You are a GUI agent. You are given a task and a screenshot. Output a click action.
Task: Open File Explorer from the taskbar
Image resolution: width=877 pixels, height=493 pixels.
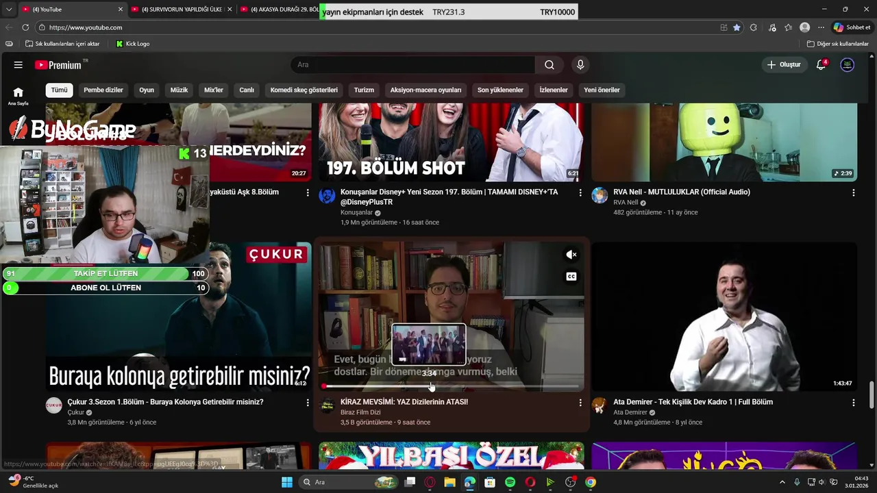click(450, 482)
